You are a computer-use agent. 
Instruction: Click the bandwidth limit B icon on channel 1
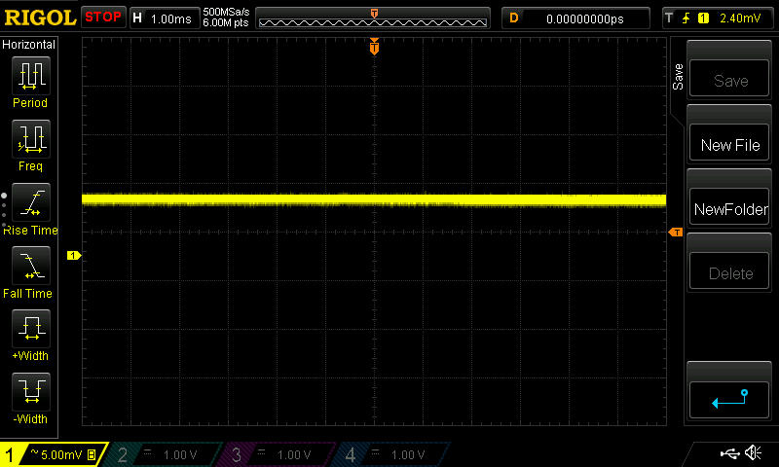[x=92, y=454]
